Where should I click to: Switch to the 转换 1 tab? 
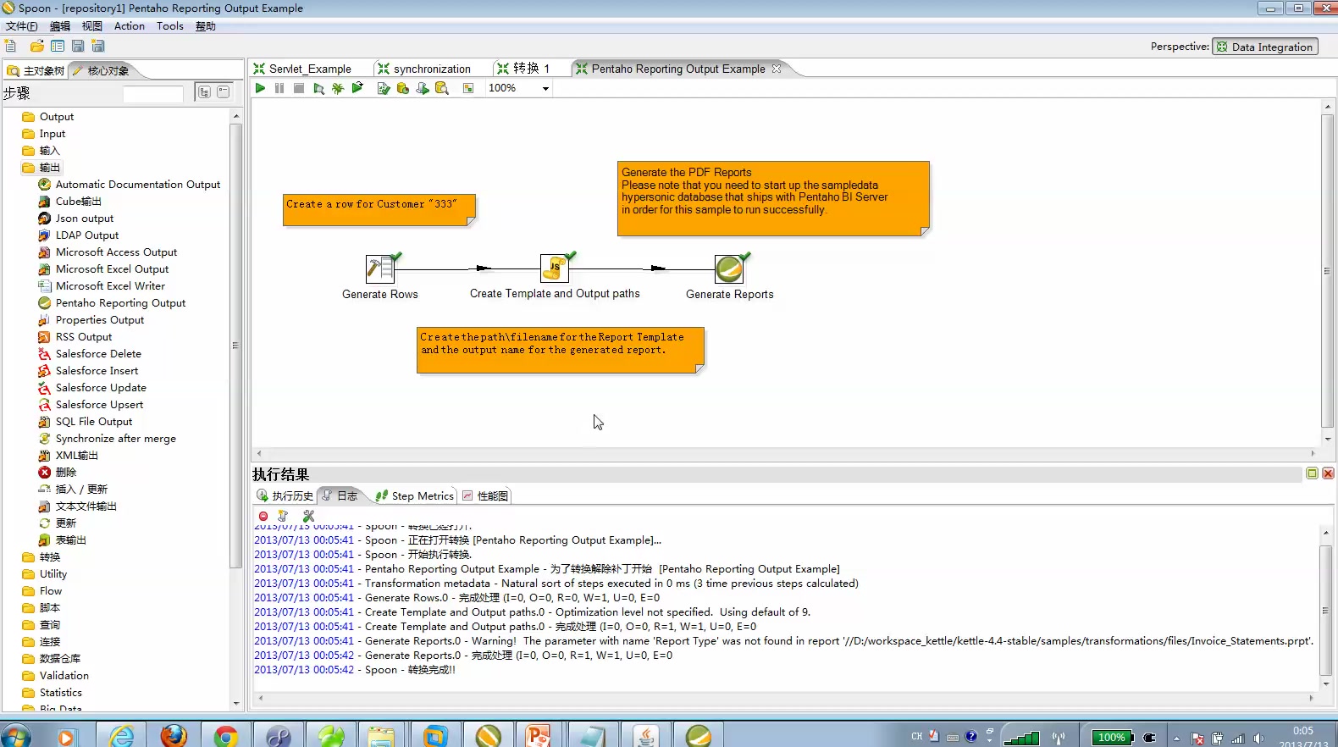click(523, 69)
